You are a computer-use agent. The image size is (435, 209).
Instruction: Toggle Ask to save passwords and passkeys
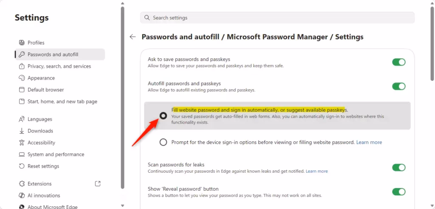[398, 62]
